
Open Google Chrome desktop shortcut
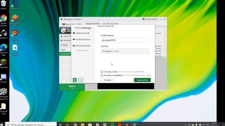point(4,21)
